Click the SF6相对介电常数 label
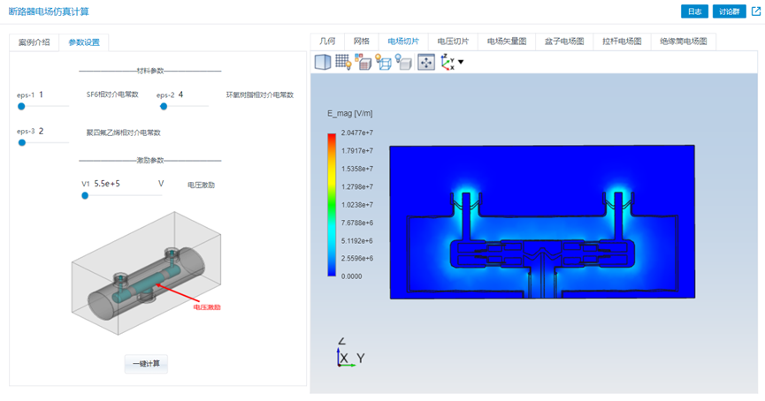 pos(112,95)
